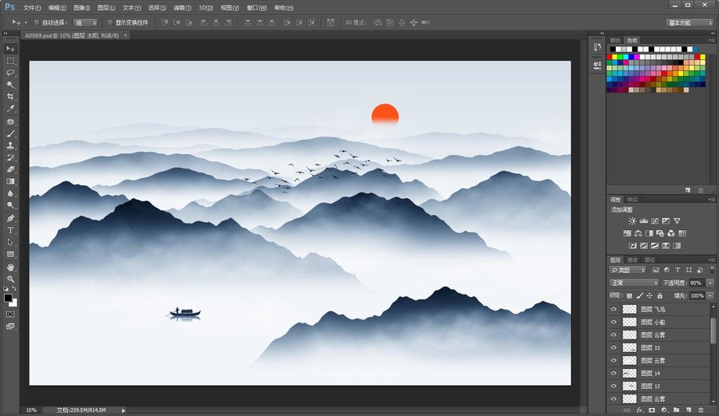Open the Layers panel flyout menu

[711, 260]
